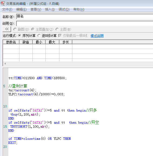The image size is (153, 156).
Task: Click parameter table left scroll arrow
Action: coord(5,64)
